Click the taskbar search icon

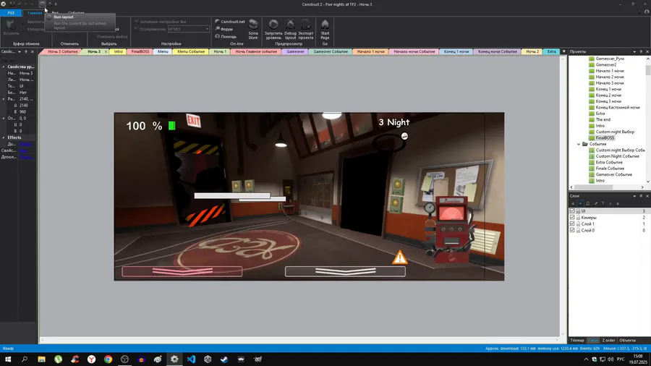25,359
